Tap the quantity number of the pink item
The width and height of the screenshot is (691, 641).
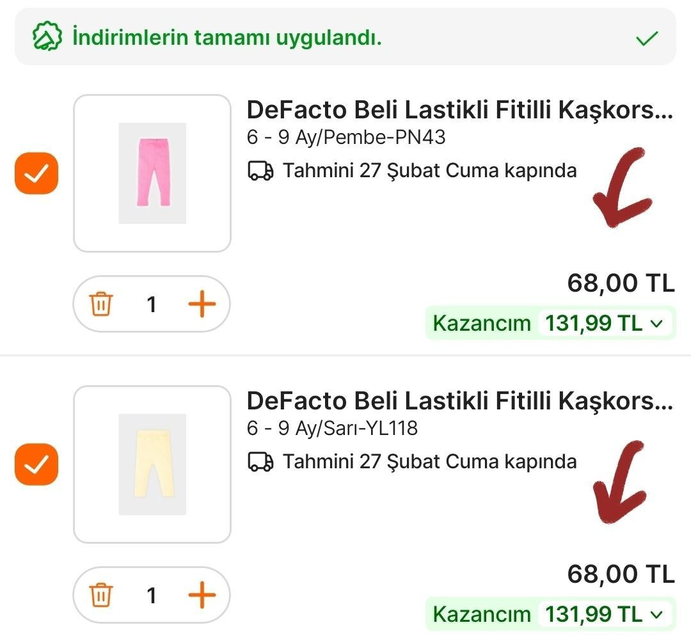152,305
